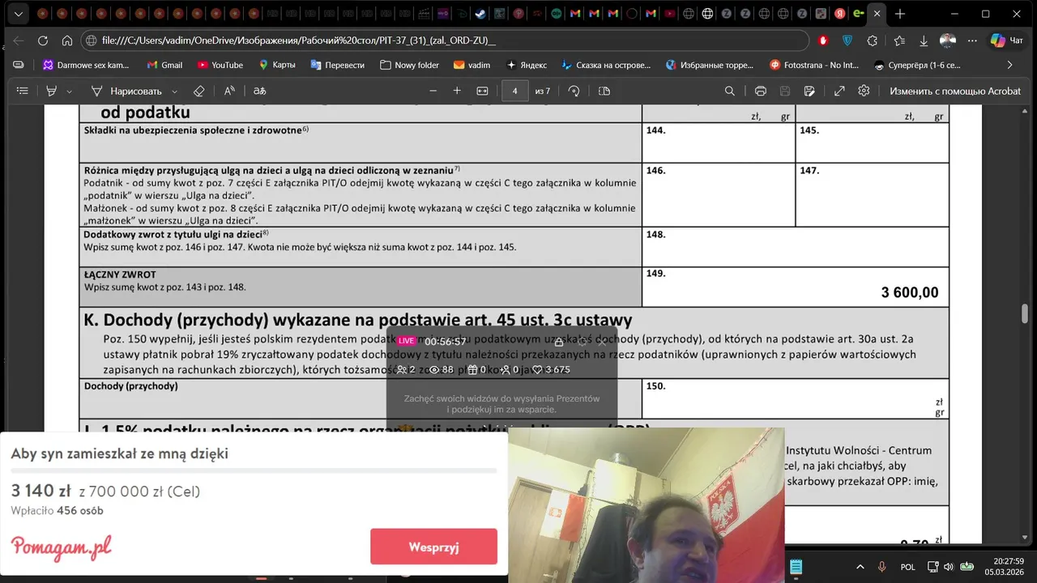Open search in PDF
Screen dimensions: 1037x583
pos(730,91)
